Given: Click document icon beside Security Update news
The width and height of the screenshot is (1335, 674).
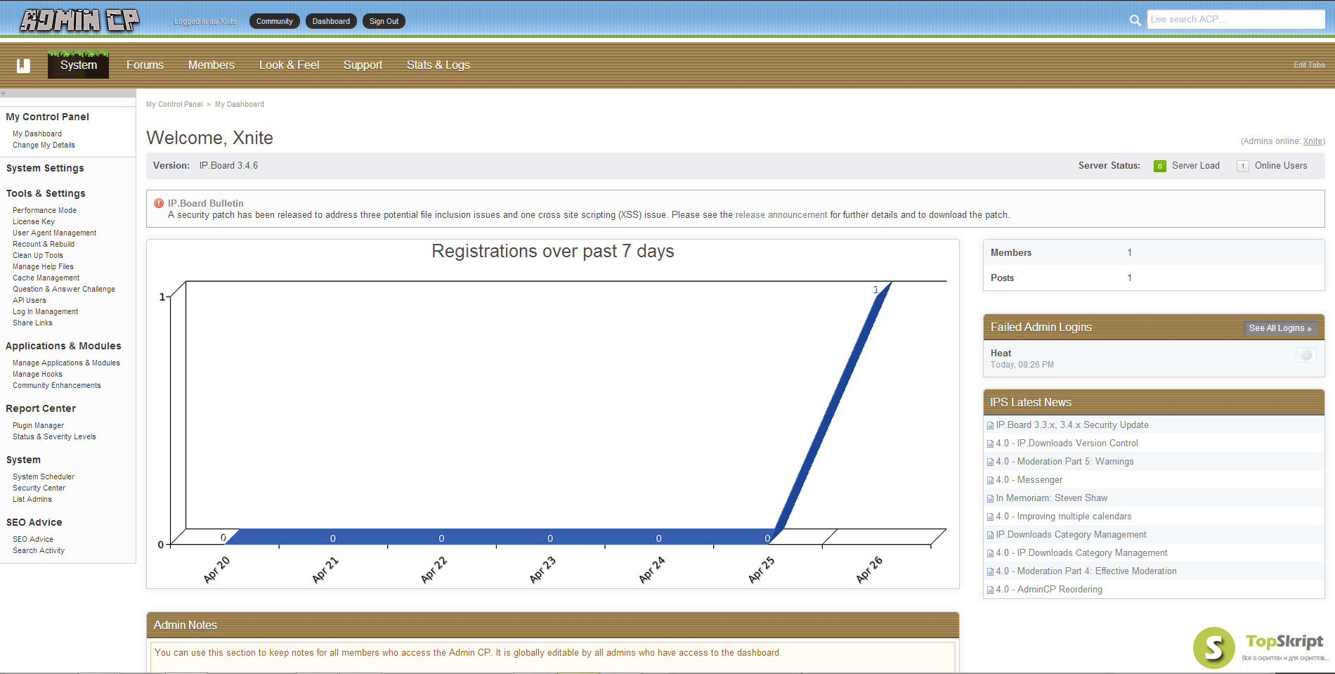Looking at the screenshot, I should (x=990, y=425).
